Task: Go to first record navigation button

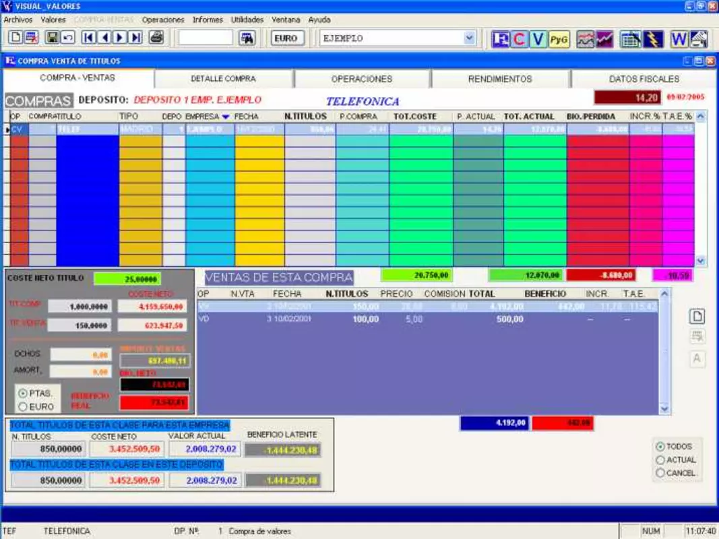Action: [x=88, y=38]
